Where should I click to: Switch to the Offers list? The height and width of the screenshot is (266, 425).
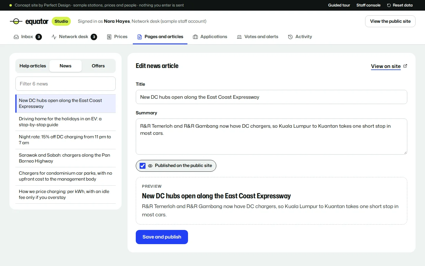[x=98, y=66]
